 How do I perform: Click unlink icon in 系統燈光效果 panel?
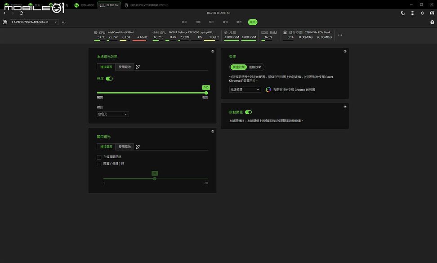(138, 67)
